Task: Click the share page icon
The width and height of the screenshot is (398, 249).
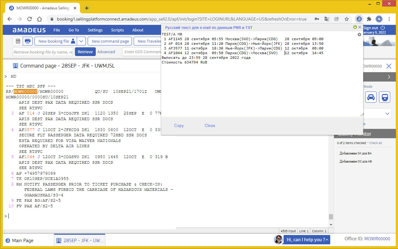Action: (336, 19)
